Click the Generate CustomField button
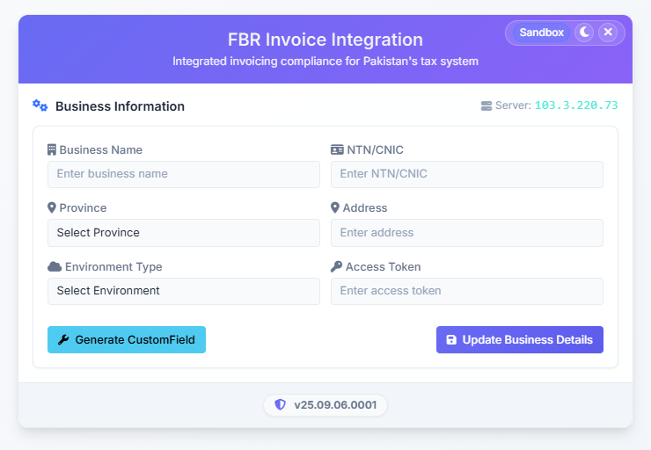 127,339
